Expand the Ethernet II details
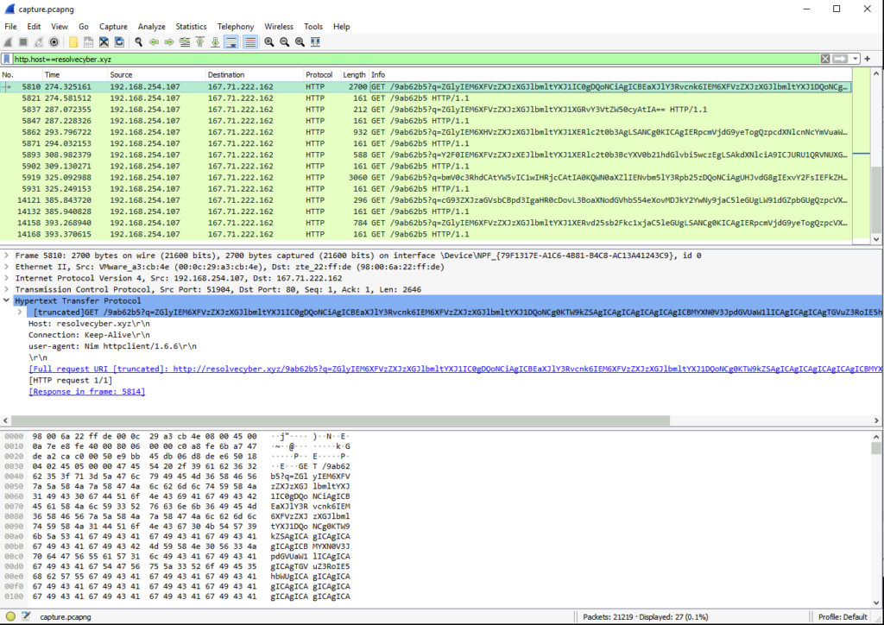The width and height of the screenshot is (884, 625). (6, 267)
